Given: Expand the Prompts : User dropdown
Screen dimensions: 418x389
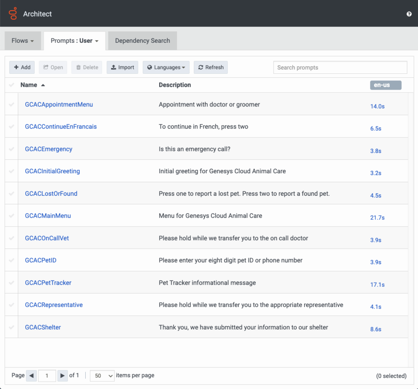Looking at the screenshot, I should tap(75, 41).
